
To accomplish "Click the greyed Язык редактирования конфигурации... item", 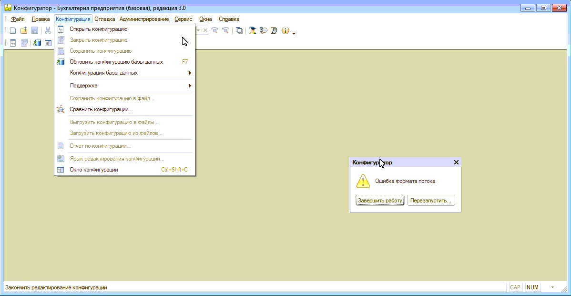I will point(124,159).
